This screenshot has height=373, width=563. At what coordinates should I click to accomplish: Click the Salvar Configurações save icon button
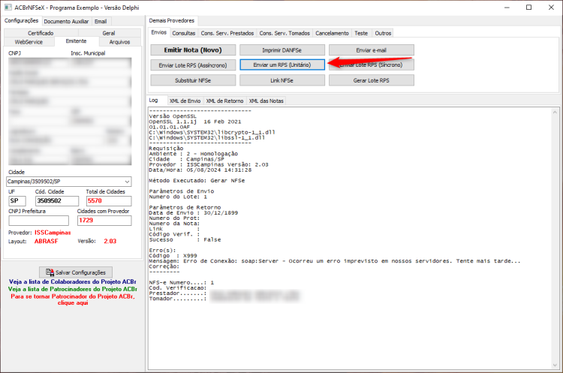click(x=75, y=272)
